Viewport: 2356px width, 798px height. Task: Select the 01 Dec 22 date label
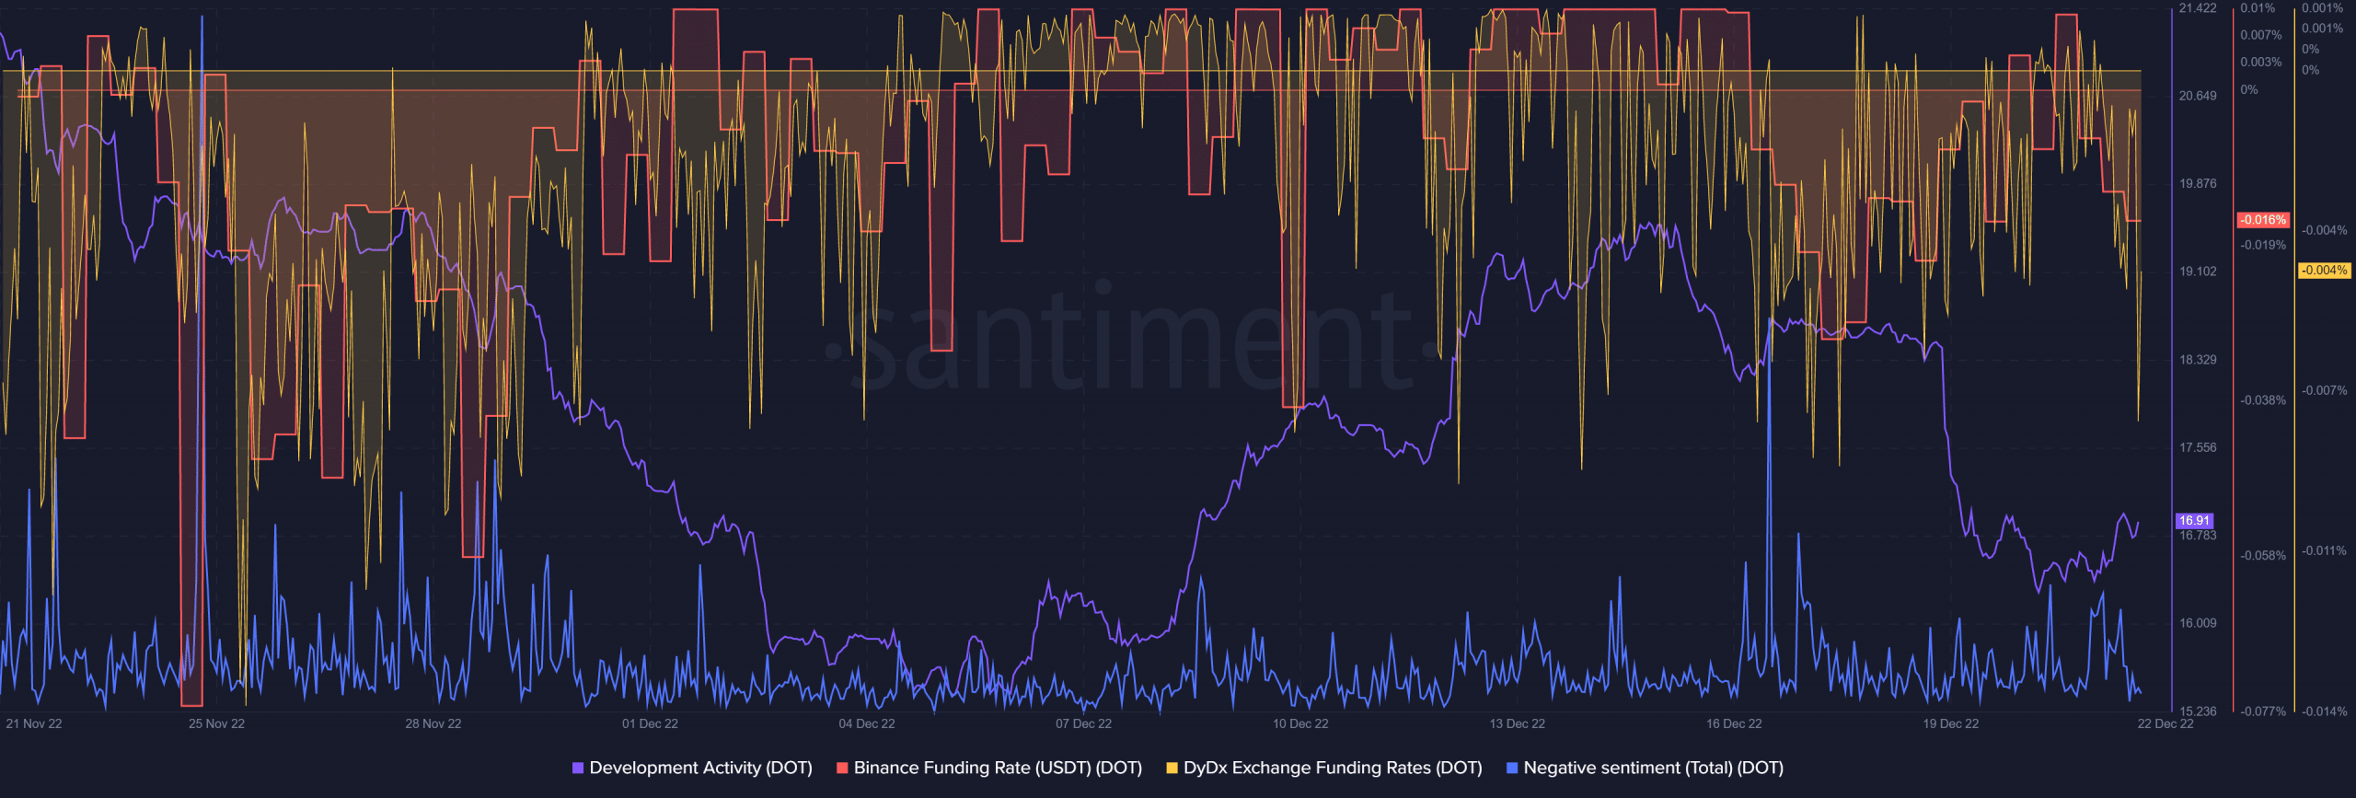(650, 723)
